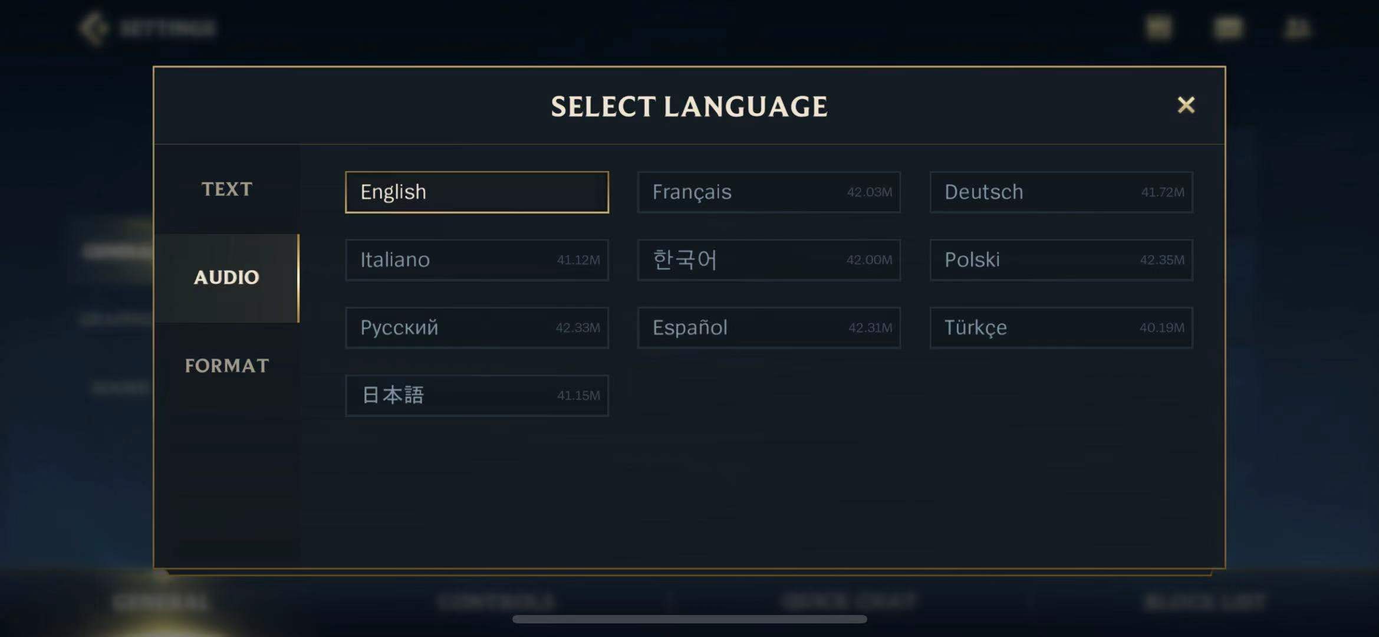Open the middle blurred top-right icon
1379x637 pixels.
[x=1228, y=28]
